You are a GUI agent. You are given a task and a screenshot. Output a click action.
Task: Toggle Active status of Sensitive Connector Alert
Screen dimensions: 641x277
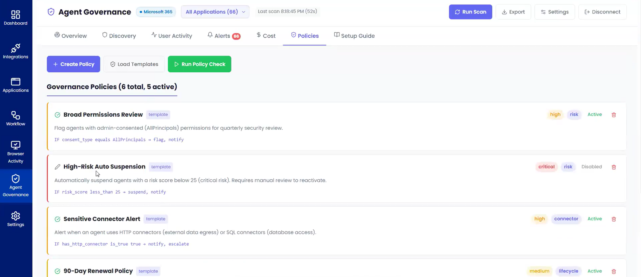pos(594,219)
